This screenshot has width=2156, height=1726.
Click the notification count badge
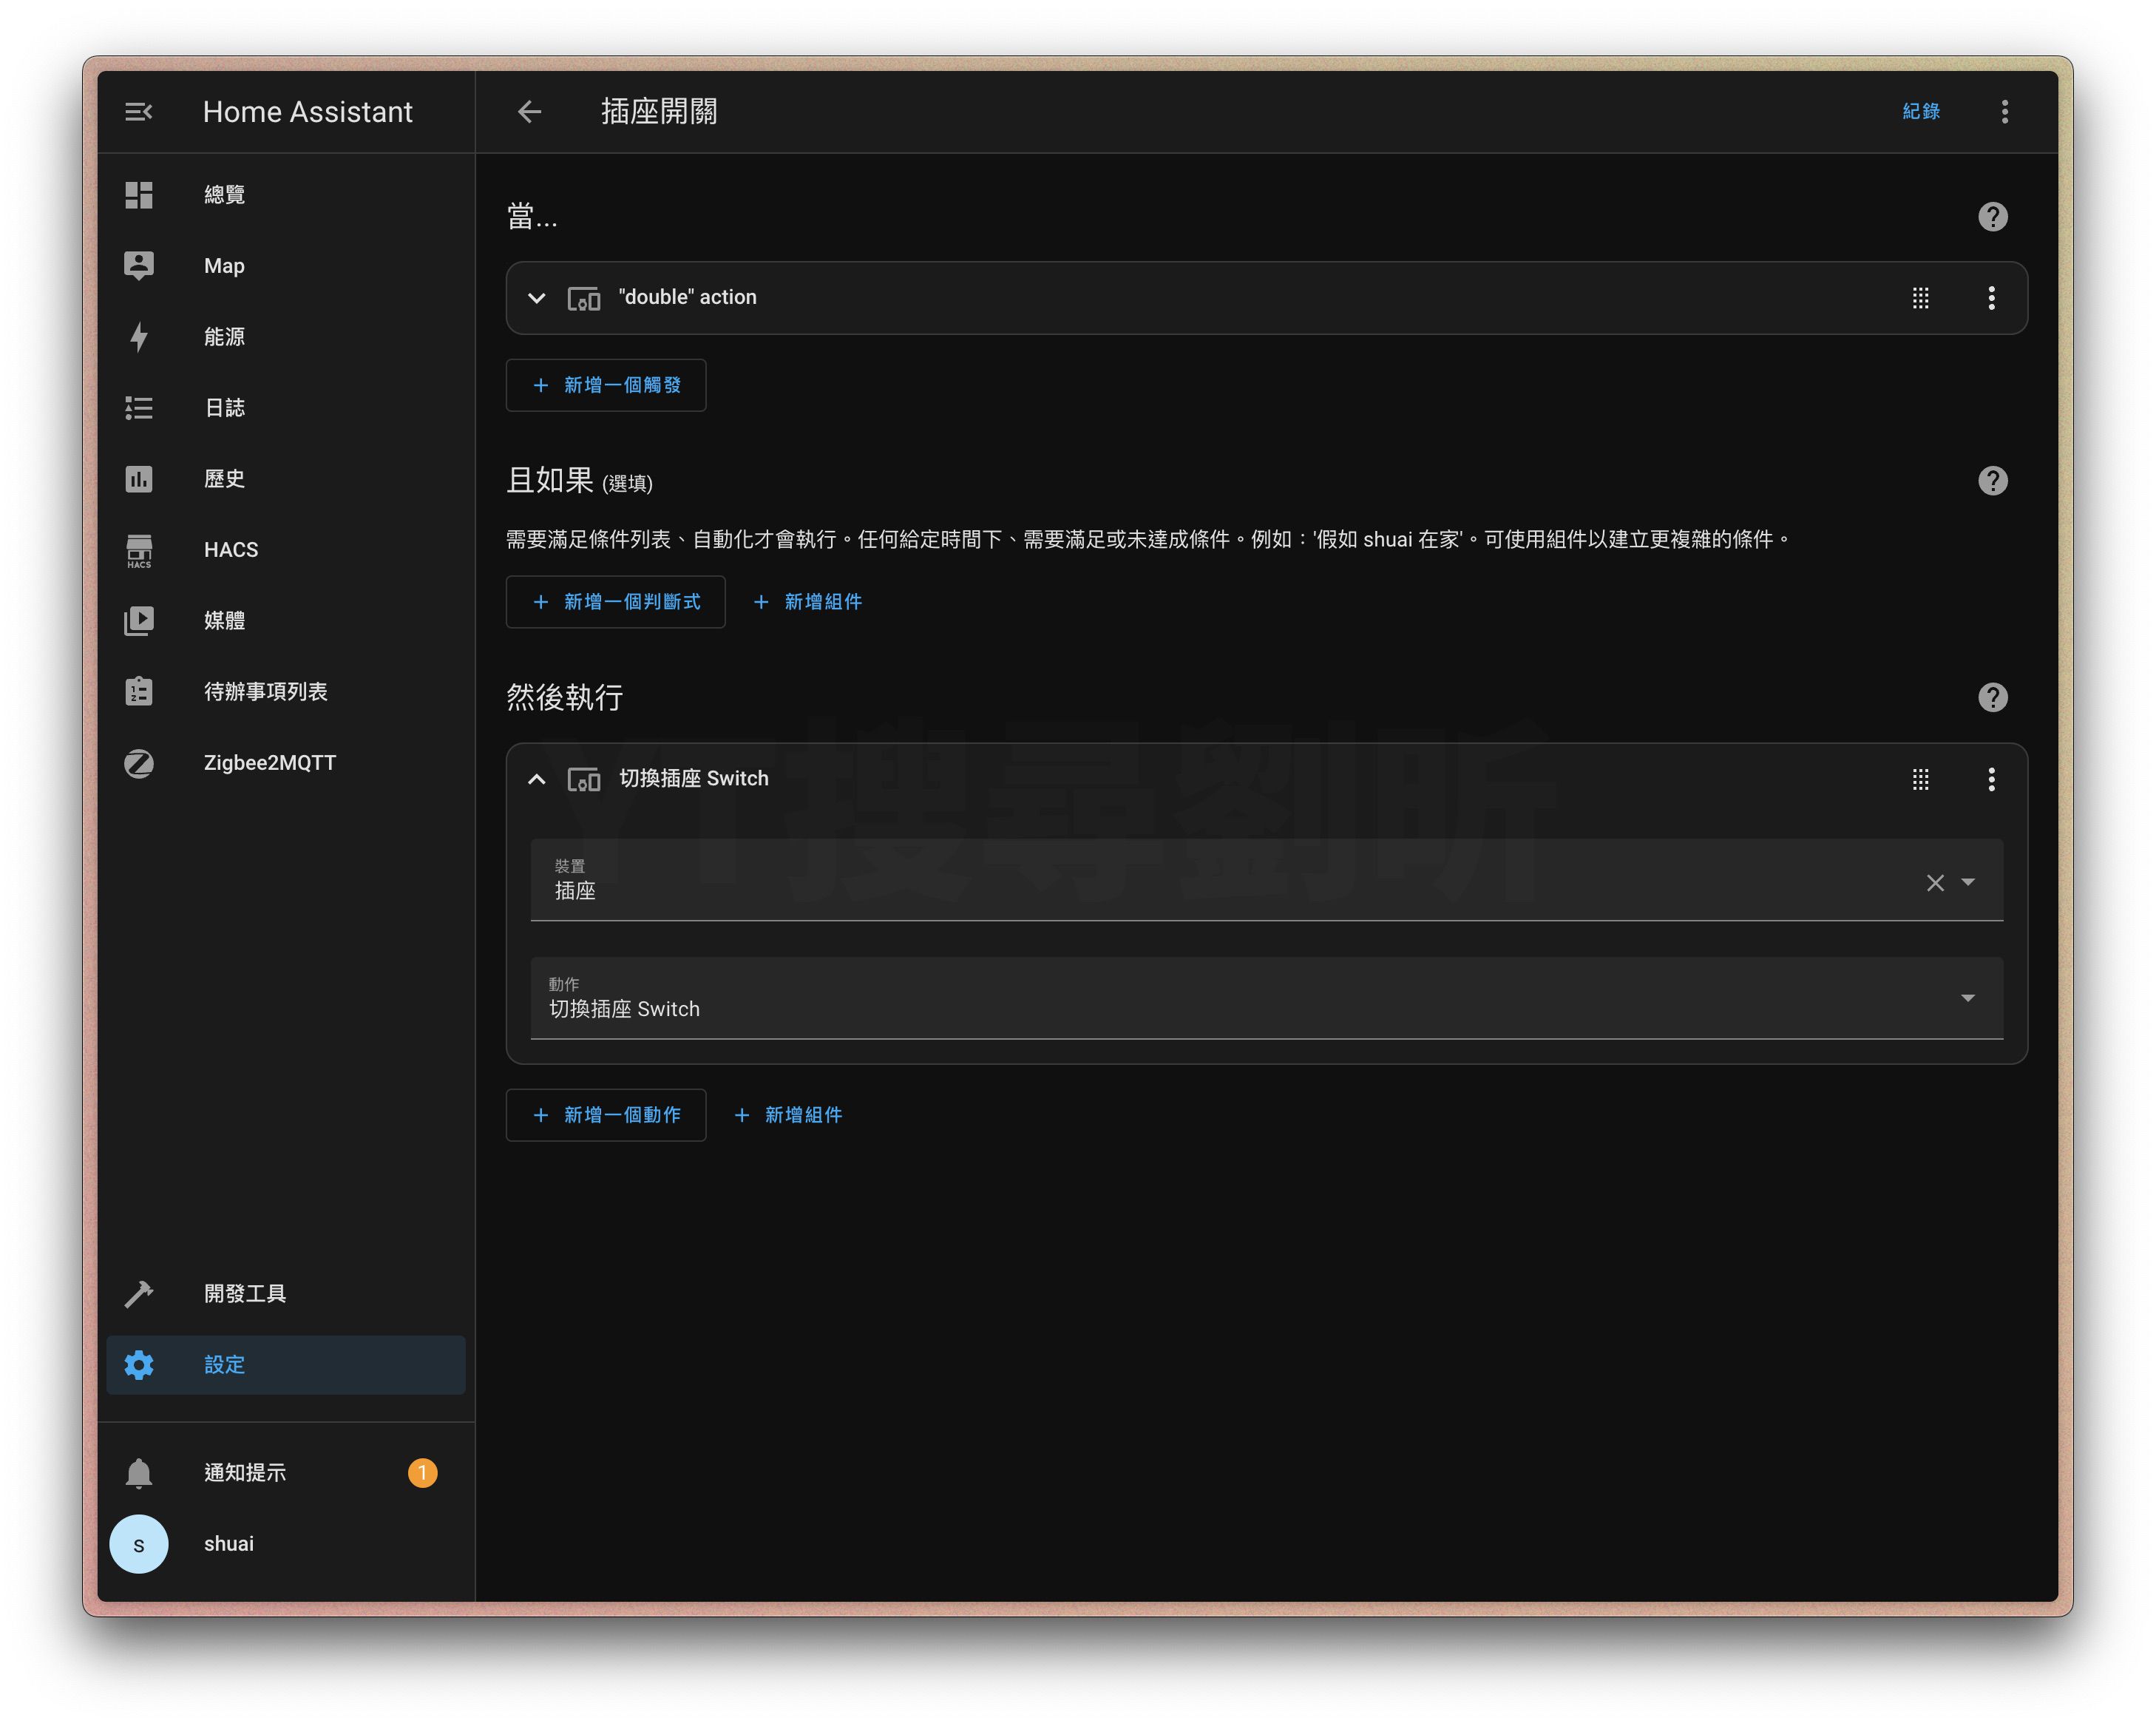pyautogui.click(x=423, y=1473)
